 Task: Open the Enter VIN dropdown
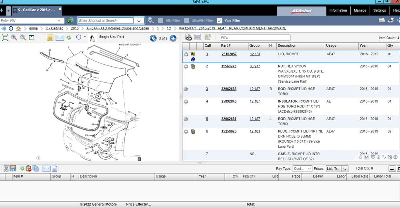point(60,20)
